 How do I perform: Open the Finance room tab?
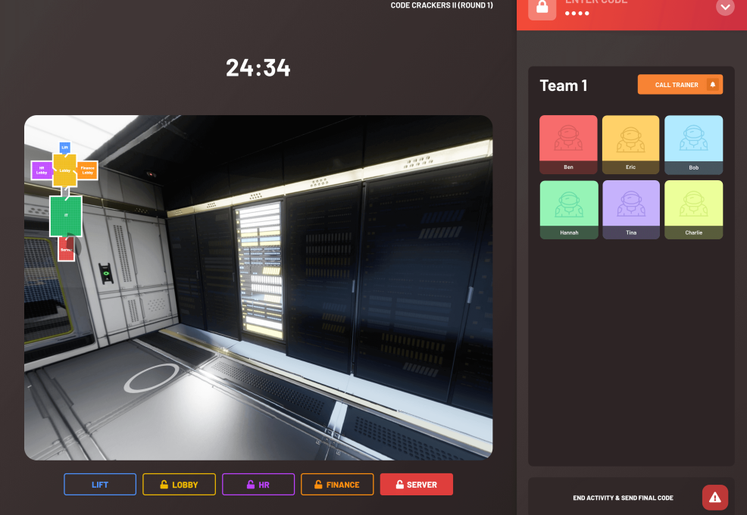click(x=337, y=485)
